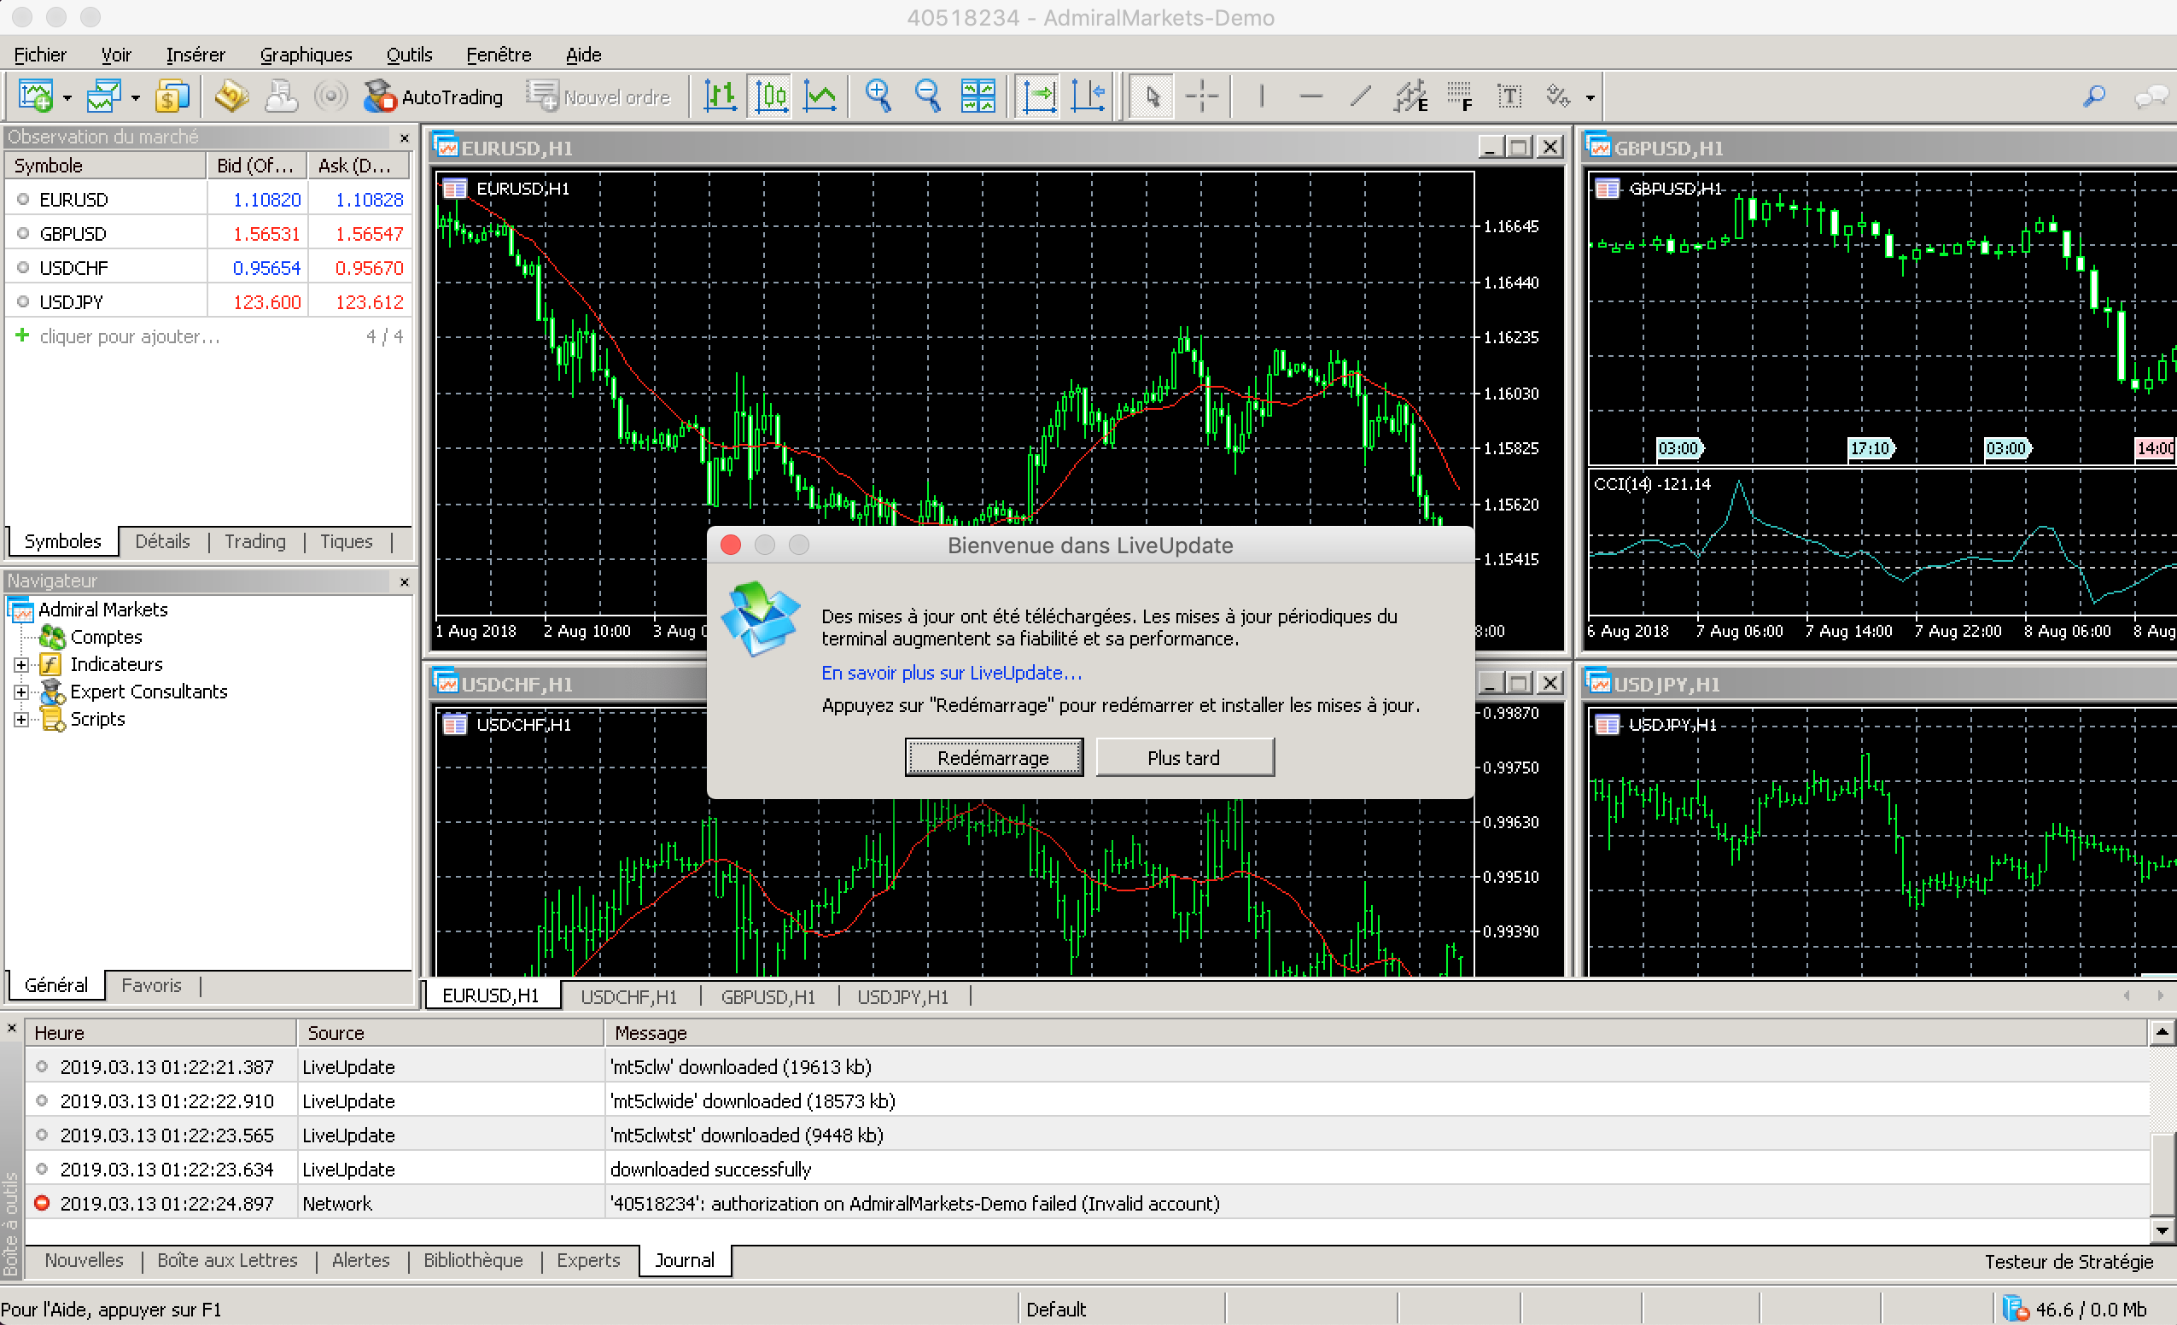Open the Insérer menu
The image size is (2177, 1325).
(196, 55)
